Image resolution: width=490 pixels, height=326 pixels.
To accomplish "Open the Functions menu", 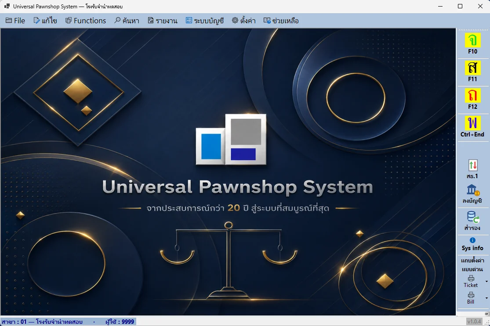I will (86, 21).
